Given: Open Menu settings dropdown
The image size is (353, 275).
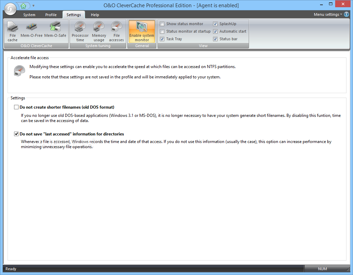Looking at the screenshot, I should click(328, 14).
